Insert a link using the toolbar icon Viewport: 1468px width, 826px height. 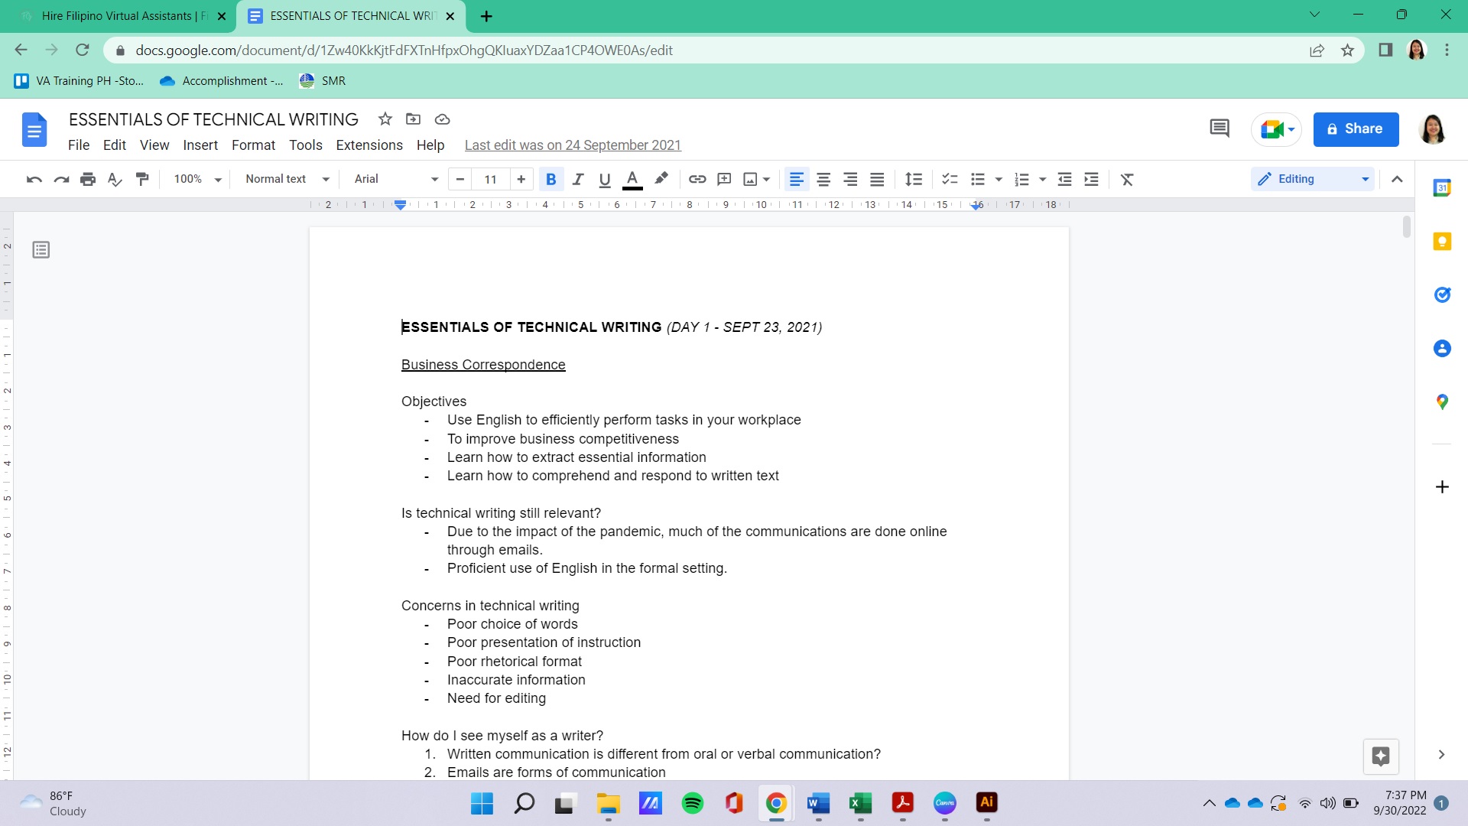697,179
